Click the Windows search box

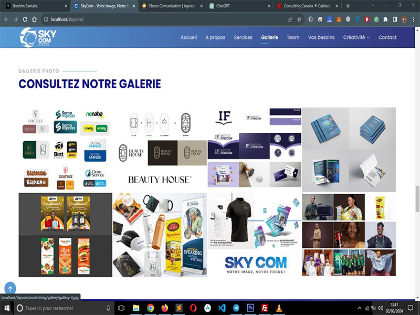(64, 308)
